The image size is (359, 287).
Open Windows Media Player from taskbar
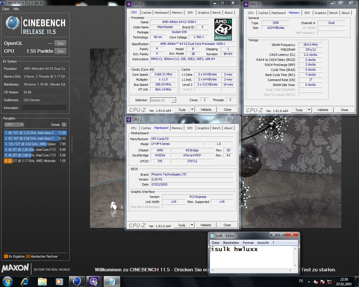click(x=59, y=281)
